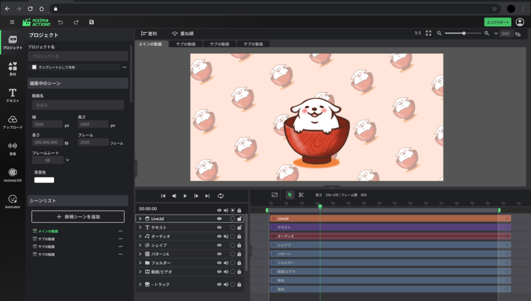Fit the canvas to screen
This screenshot has height=301, width=531.
(428, 33)
